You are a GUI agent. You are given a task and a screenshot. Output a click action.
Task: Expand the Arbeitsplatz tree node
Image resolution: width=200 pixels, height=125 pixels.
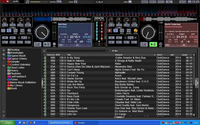click(7, 53)
